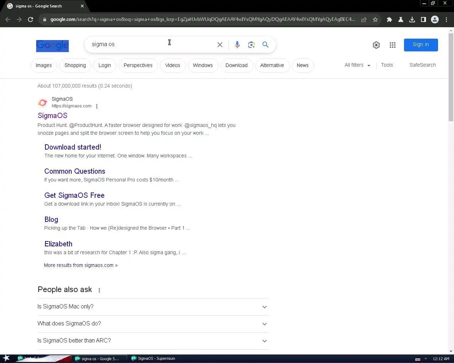Open the "Download started!" sitelink
This screenshot has width=454, height=363.
pyautogui.click(x=73, y=147)
